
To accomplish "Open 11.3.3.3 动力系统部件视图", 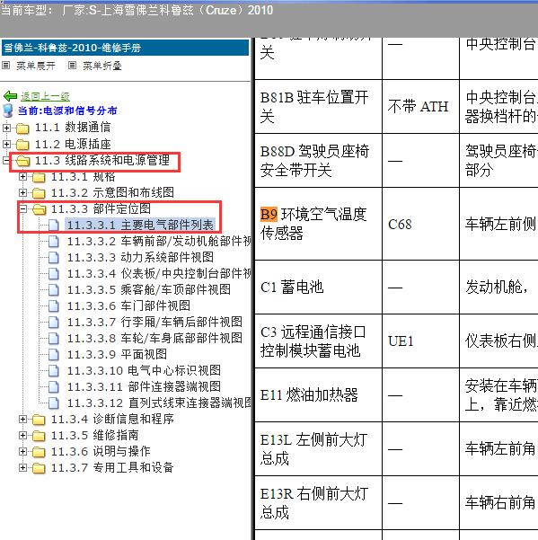I will tap(140, 258).
